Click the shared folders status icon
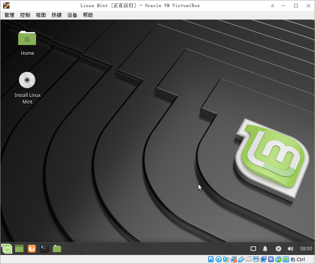 coord(249,259)
